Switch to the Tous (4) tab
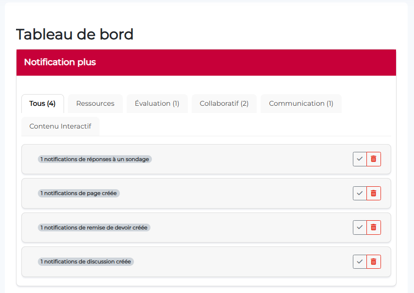This screenshot has width=414, height=293. [43, 103]
